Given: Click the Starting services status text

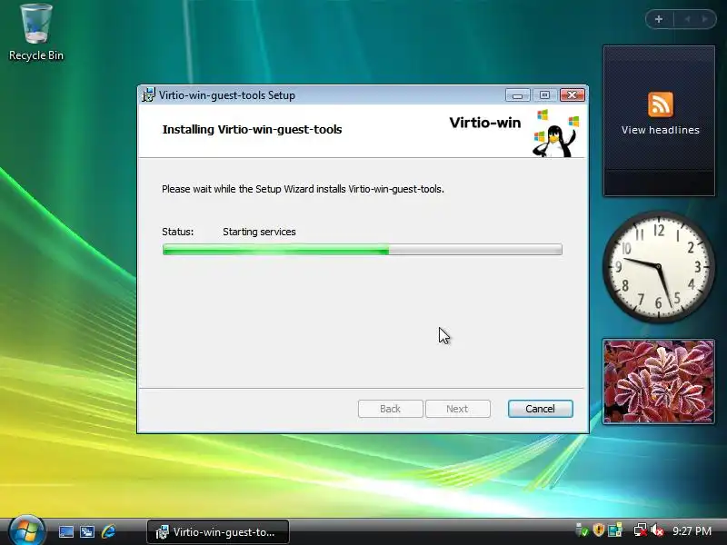Looking at the screenshot, I should point(259,232).
